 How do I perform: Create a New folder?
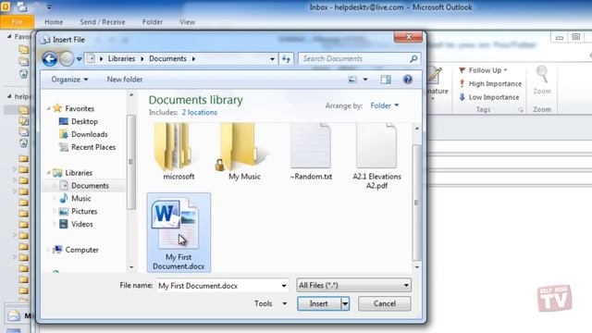tap(125, 80)
